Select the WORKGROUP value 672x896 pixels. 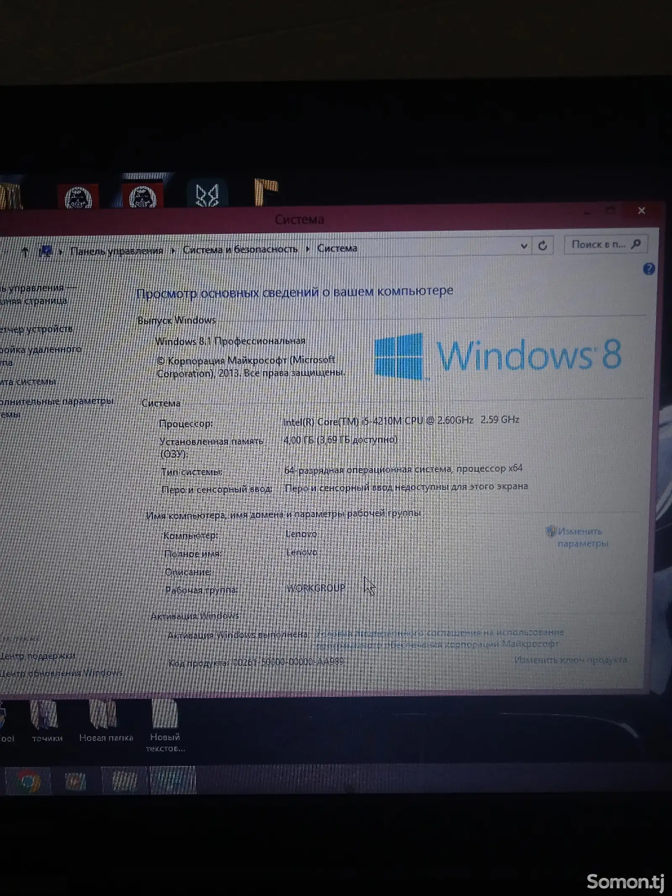point(315,588)
